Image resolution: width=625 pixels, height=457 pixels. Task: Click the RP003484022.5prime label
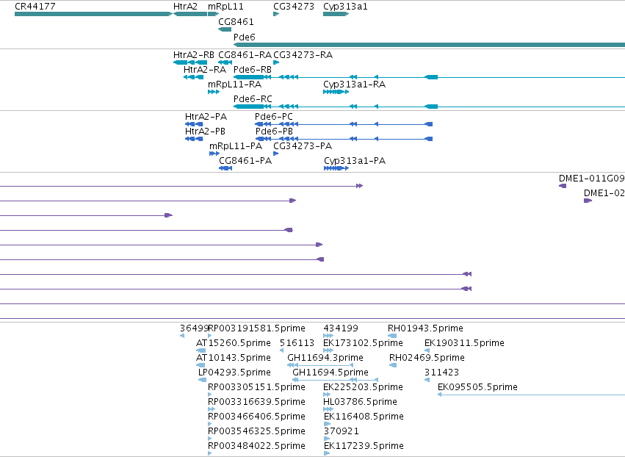(x=257, y=446)
